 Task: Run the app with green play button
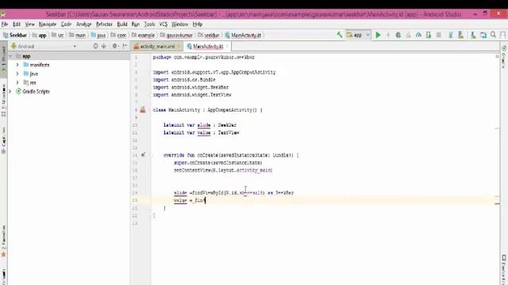coord(378,35)
